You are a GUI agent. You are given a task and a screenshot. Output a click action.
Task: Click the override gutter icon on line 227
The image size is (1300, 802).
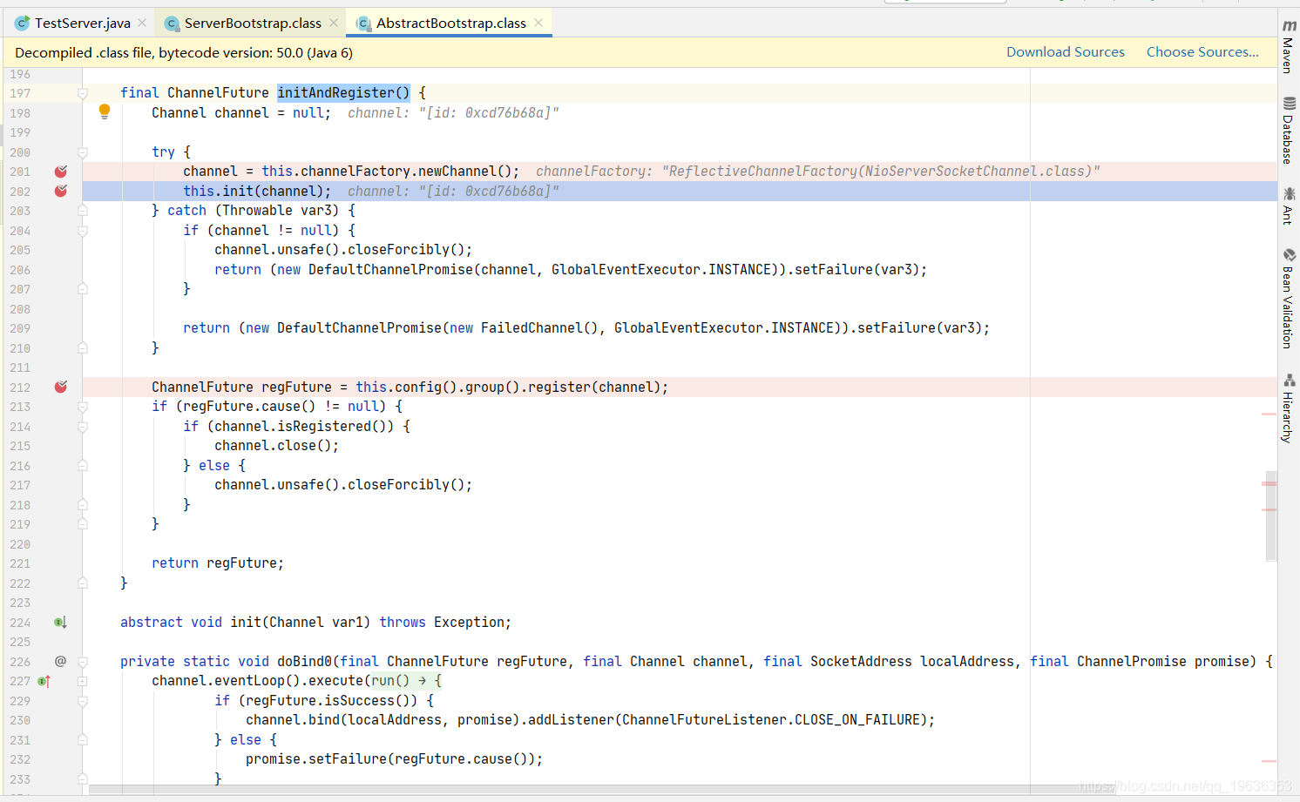point(44,681)
